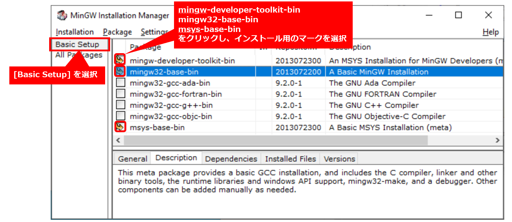
Task: Select the mingw32-gcc-ada-bin package name
Action: [x=170, y=83]
